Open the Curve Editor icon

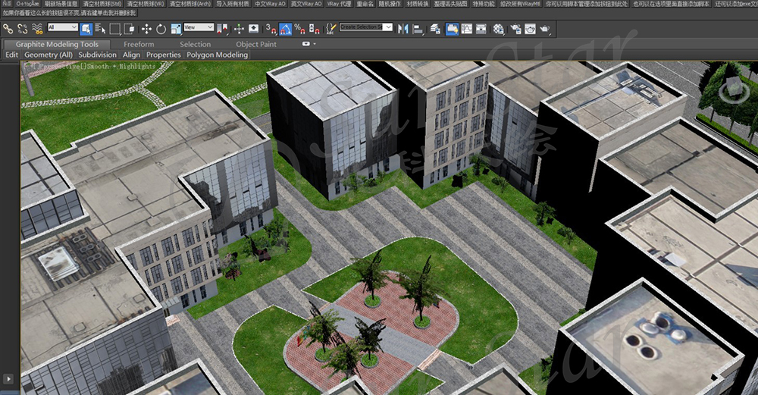pos(466,29)
